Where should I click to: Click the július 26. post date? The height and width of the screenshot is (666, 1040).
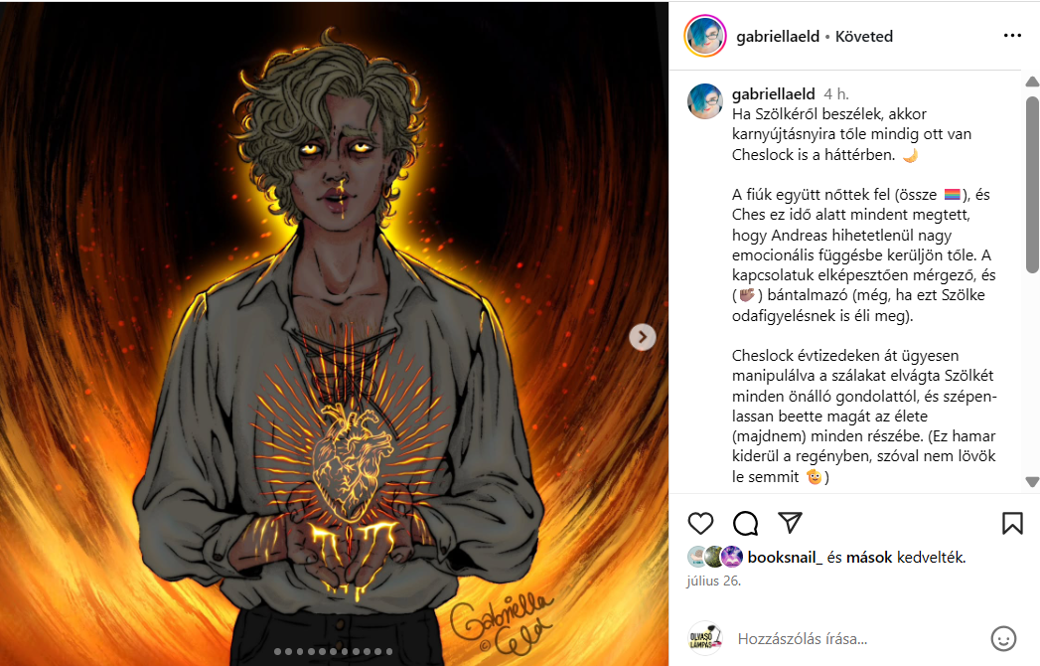point(713,581)
